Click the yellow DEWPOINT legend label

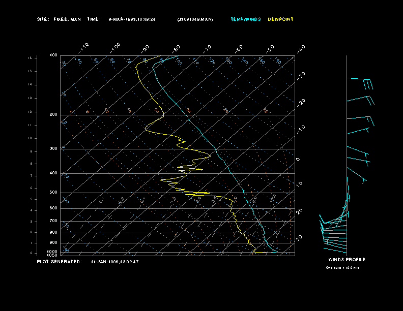click(x=280, y=19)
